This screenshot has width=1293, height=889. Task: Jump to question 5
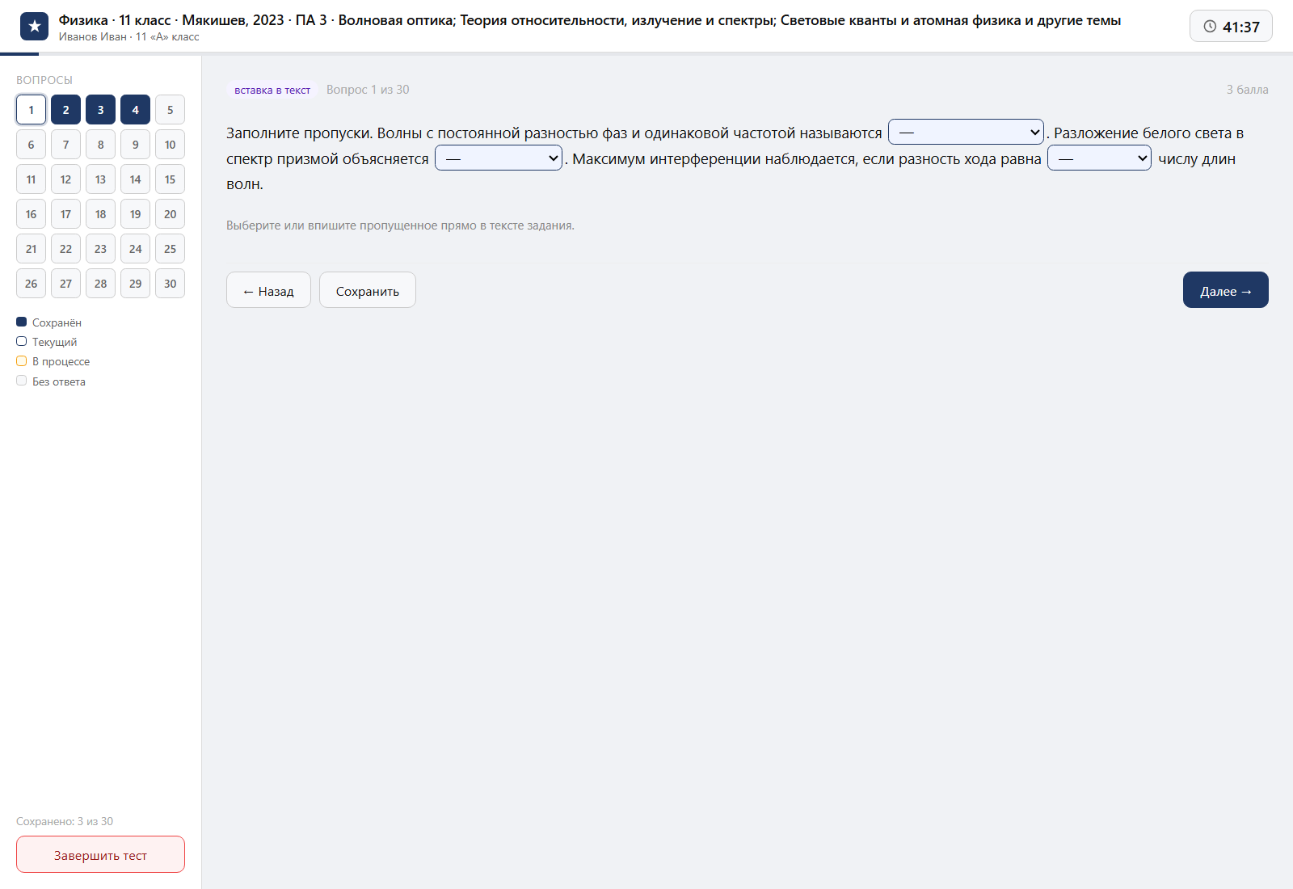tap(170, 110)
